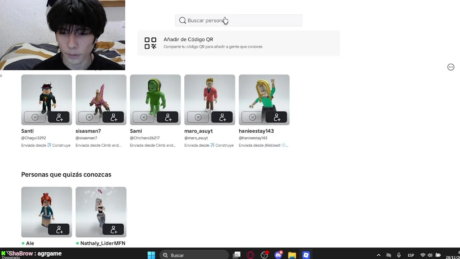This screenshot has width=460, height=259.
Task: Show hidden system tray icons
Action: (x=378, y=255)
